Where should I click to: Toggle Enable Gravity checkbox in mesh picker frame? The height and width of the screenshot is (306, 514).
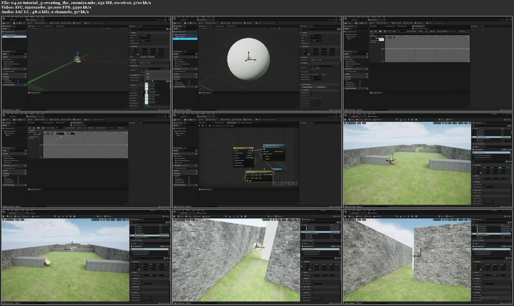(x=140, y=98)
